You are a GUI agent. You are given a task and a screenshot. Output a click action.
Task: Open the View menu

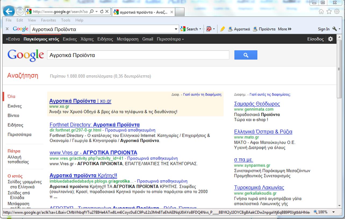(x=32, y=20)
